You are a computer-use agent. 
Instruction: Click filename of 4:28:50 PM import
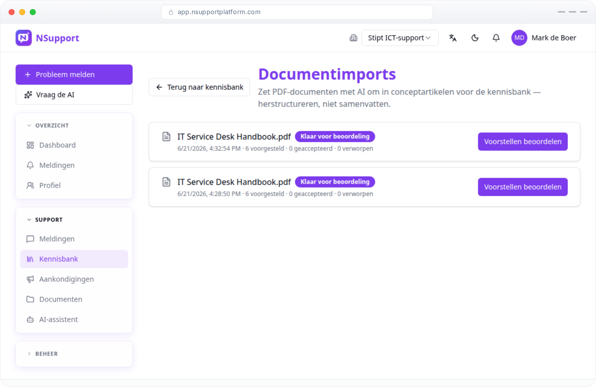tap(234, 182)
